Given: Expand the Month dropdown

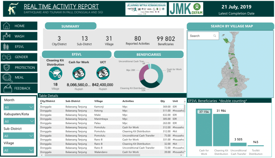Looking at the screenshot, I should (19, 107).
